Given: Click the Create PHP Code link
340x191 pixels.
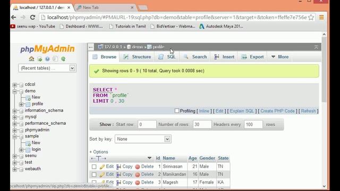Looking at the screenshot, I should pyautogui.click(x=277, y=111).
